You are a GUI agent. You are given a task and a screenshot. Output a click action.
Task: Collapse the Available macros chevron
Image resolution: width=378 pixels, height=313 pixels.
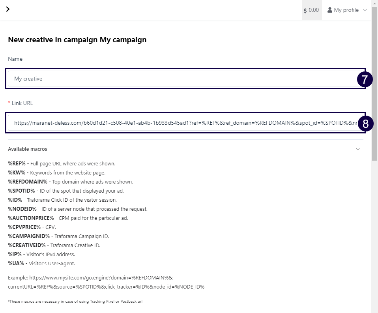(x=358, y=149)
